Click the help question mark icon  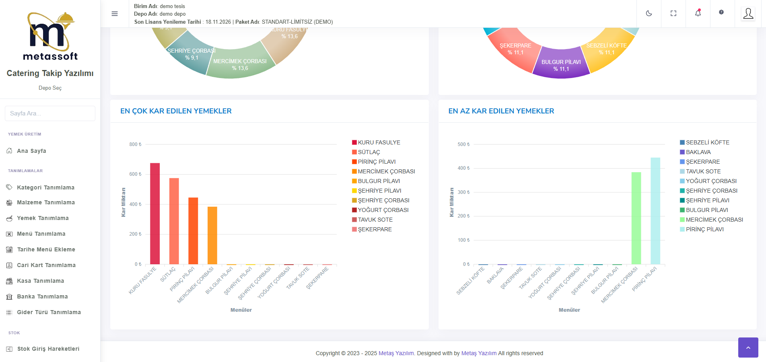721,12
